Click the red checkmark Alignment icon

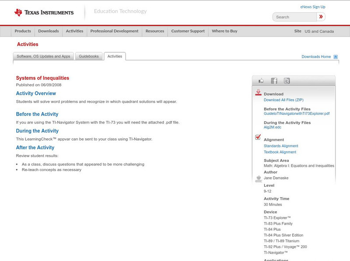pyautogui.click(x=258, y=137)
